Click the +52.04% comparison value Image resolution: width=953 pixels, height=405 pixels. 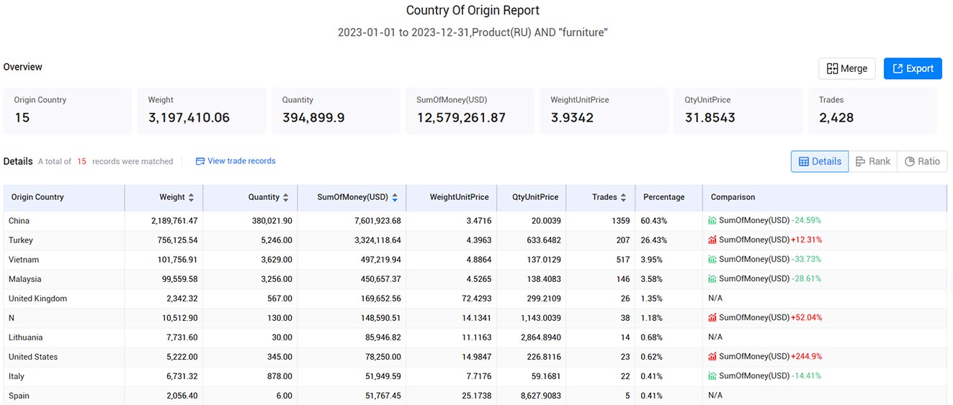point(806,318)
